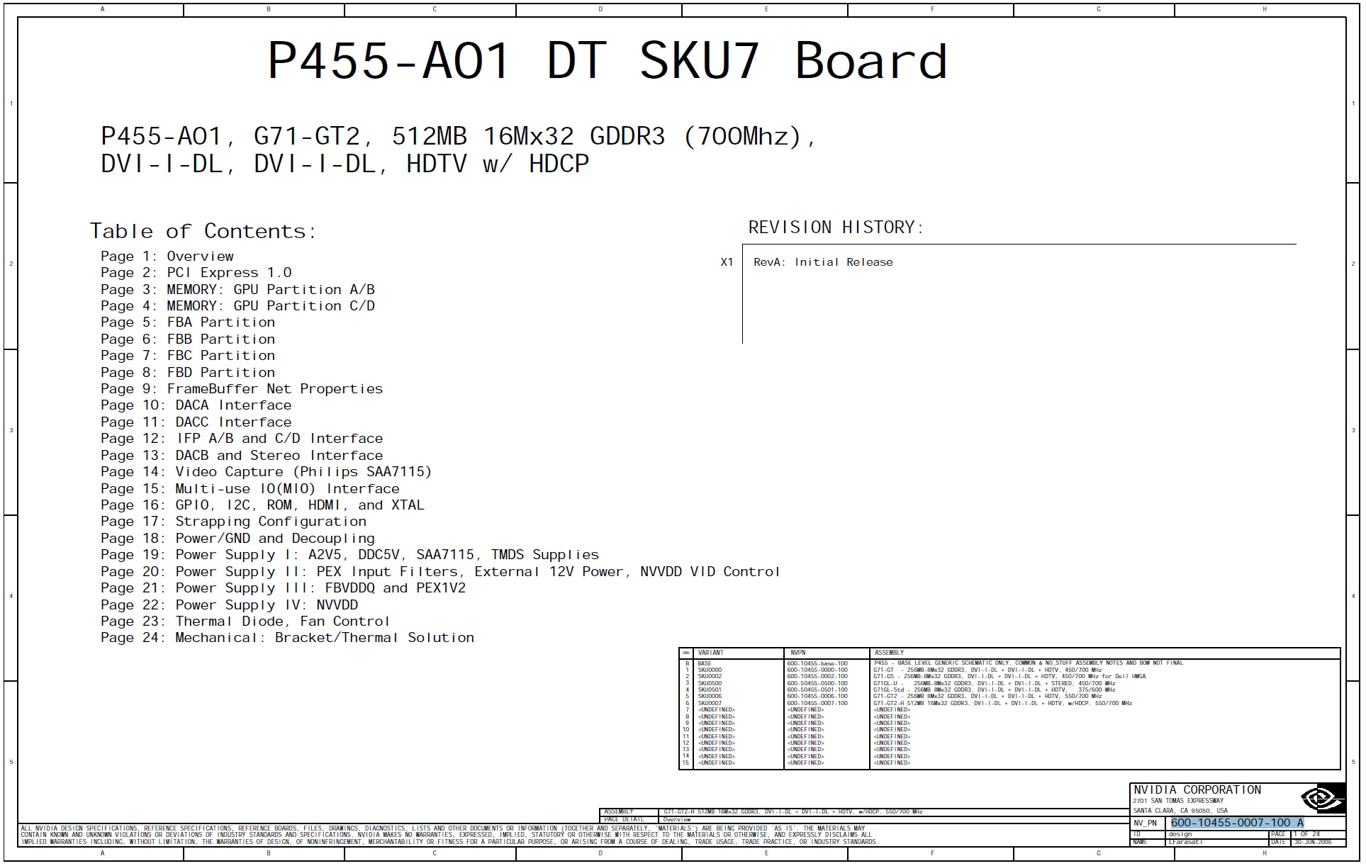Select 'Page 9: FrameBuffer Net Properties'
Image resolution: width=1366 pixels, height=866 pixels.
(242, 389)
